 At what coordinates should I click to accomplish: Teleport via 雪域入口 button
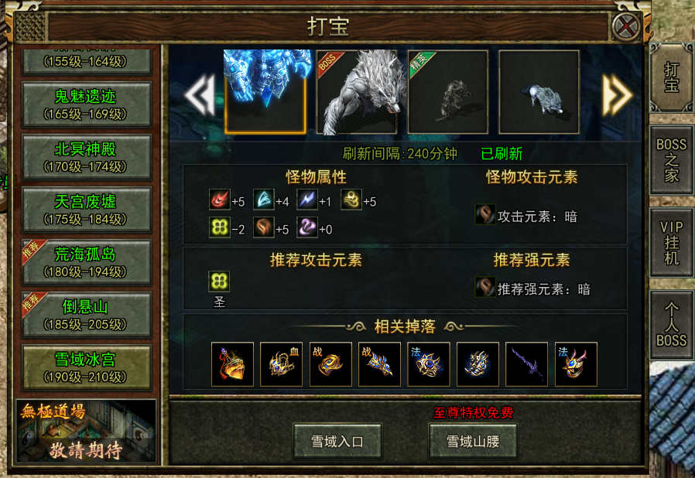click(337, 441)
